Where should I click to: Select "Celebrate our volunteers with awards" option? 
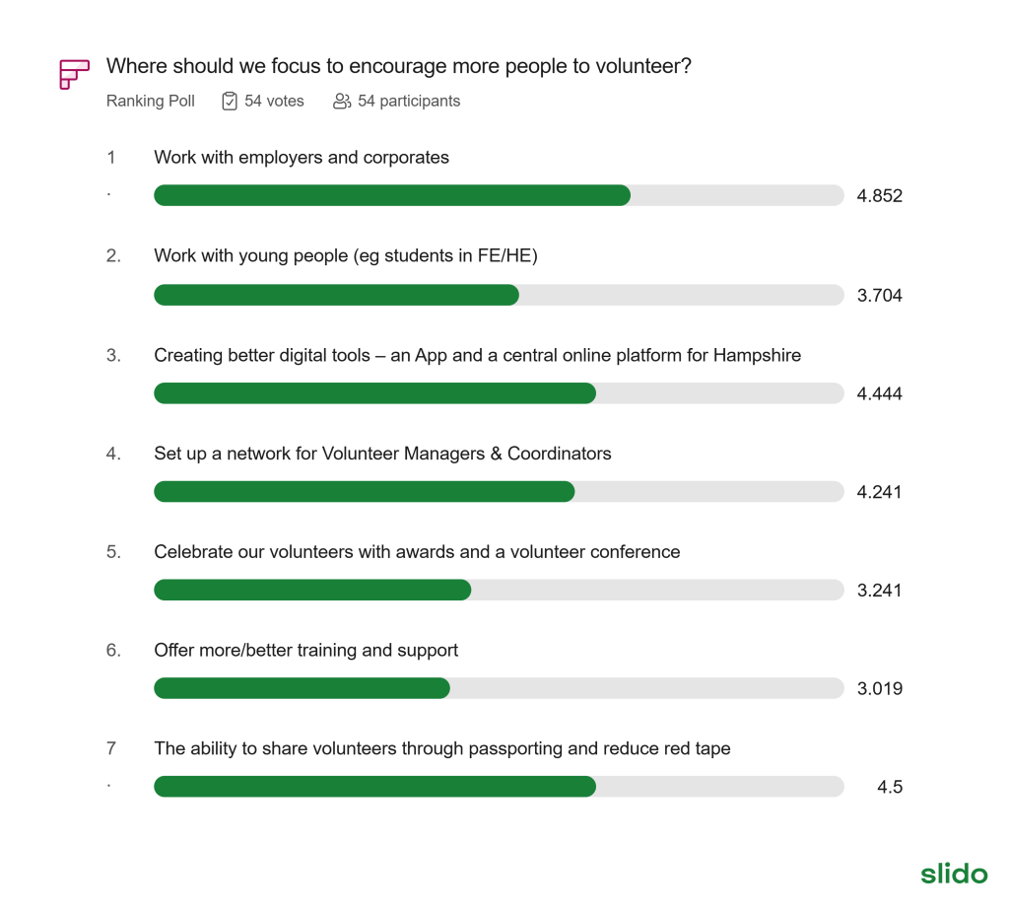(x=417, y=552)
